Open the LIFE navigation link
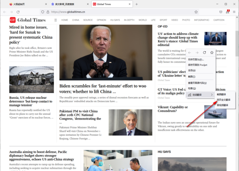Image resolution: width=239 pixels, height=171 pixels. coord(153,20)
